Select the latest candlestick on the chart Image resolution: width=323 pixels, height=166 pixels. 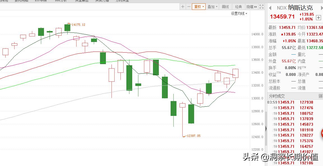click(235, 73)
